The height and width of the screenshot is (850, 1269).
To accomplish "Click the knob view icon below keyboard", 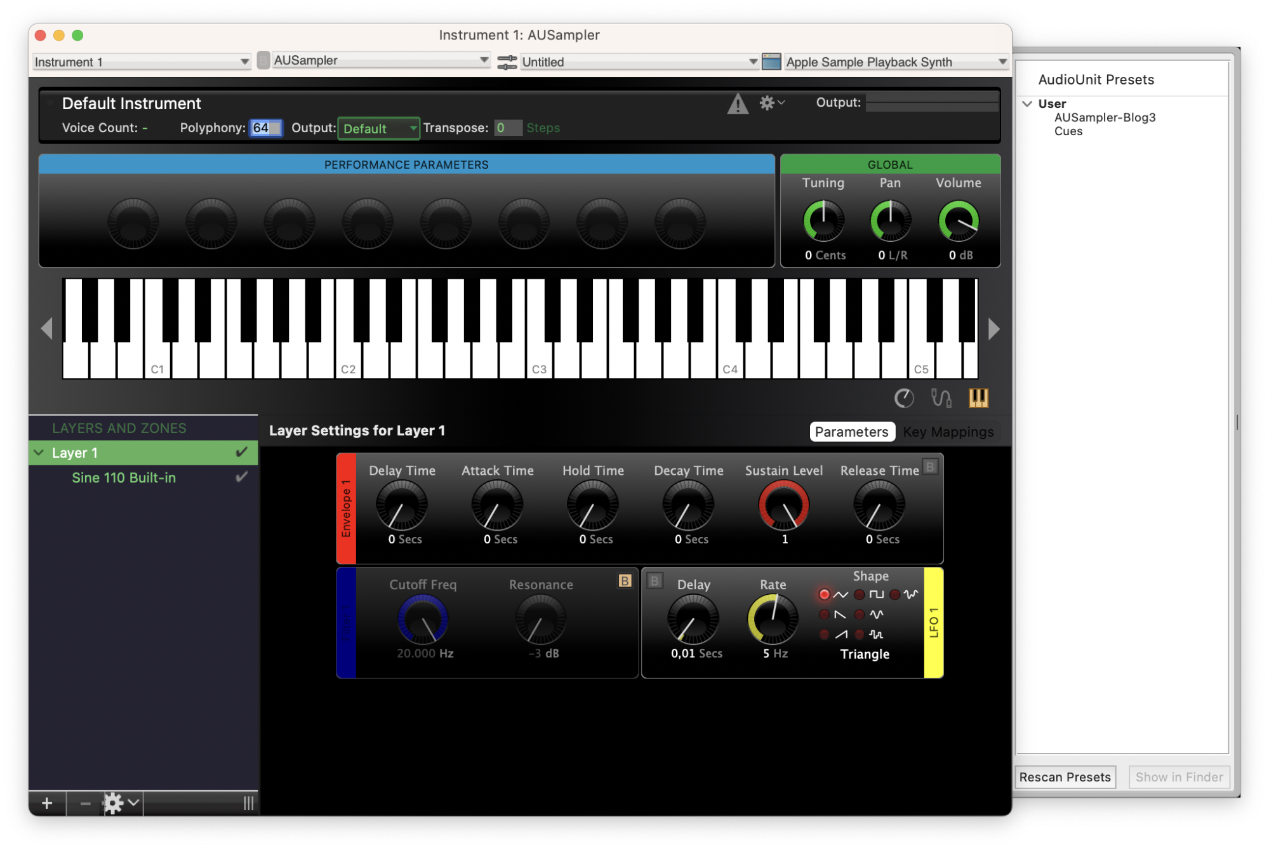I will click(x=904, y=398).
